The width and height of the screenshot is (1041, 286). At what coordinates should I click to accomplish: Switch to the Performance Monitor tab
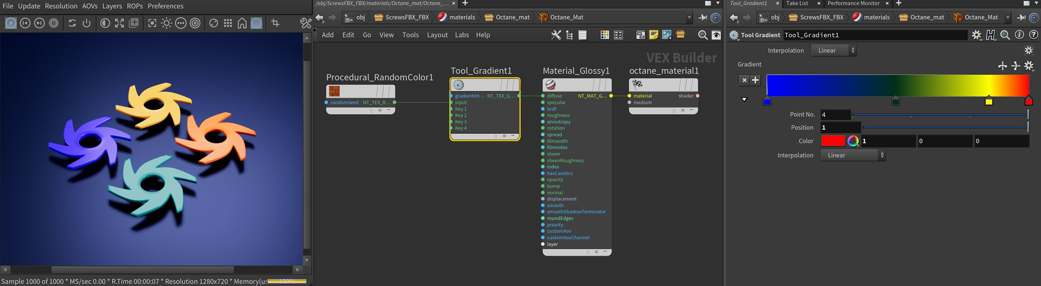pyautogui.click(x=853, y=3)
